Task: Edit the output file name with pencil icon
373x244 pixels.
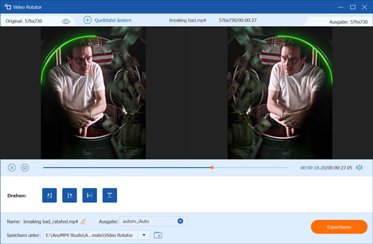Action: point(83,222)
